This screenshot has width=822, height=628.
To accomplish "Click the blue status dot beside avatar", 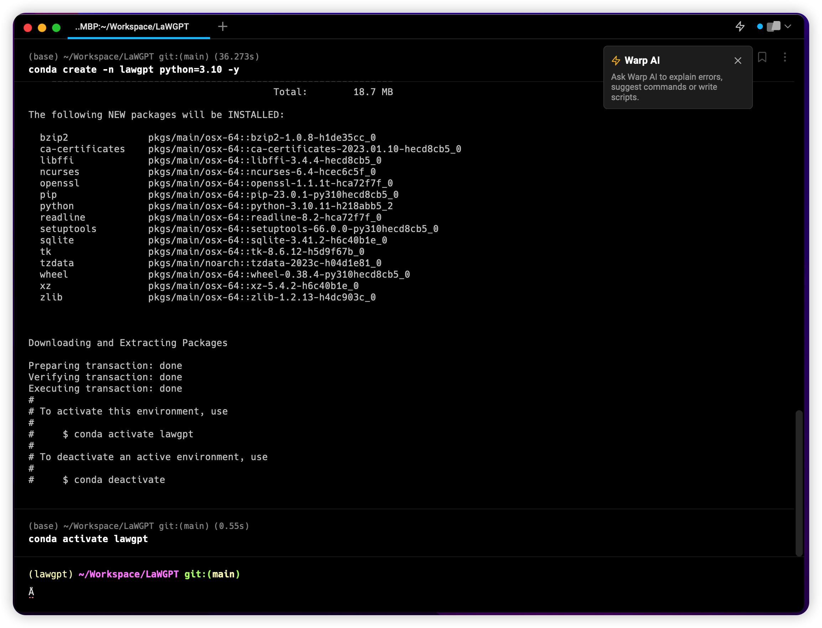I will click(x=760, y=26).
